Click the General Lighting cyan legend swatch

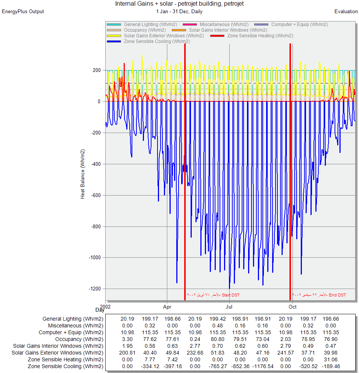tap(114, 24)
